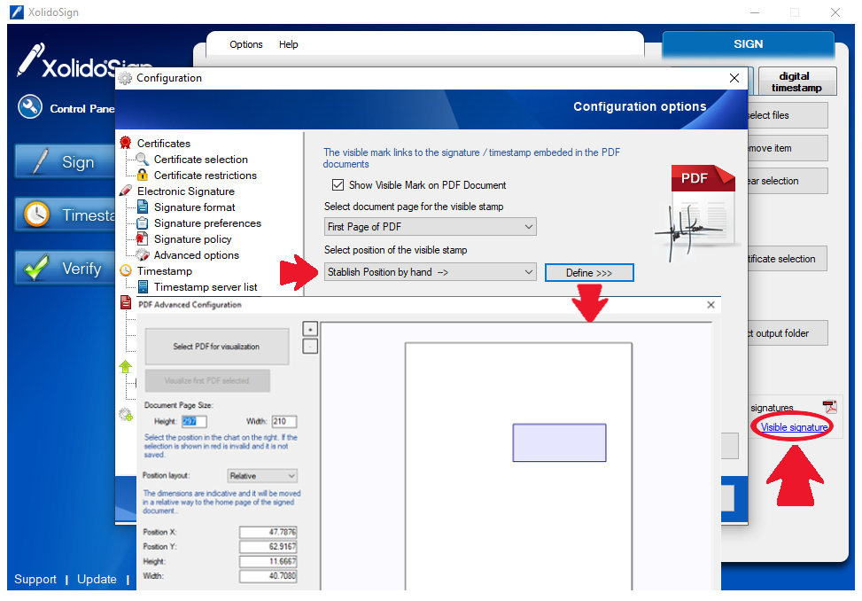The image size is (862, 601).
Task: Click Electronic Signature pen icon
Action: pyautogui.click(x=125, y=191)
